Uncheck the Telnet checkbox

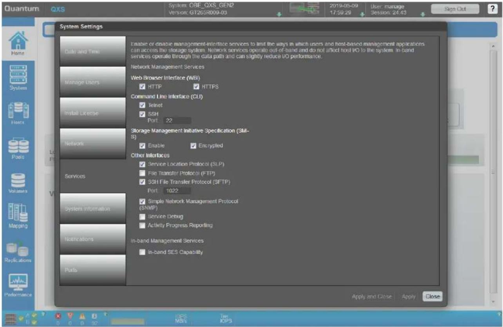coord(143,105)
